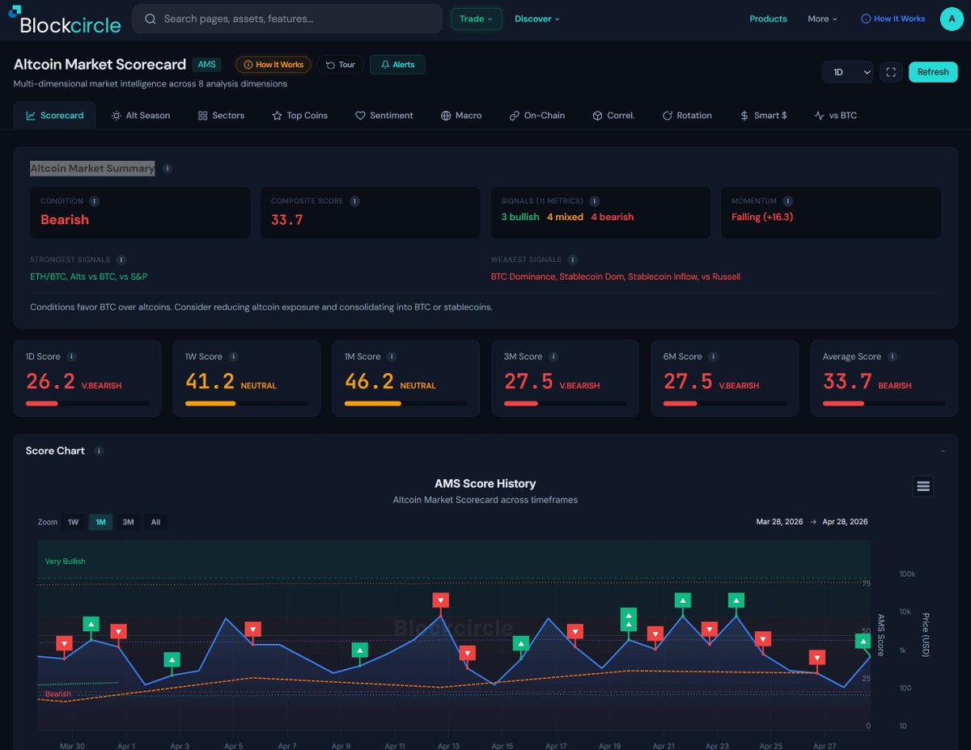Open the chart hamburger menu
The height and width of the screenshot is (750, 971).
tap(923, 486)
